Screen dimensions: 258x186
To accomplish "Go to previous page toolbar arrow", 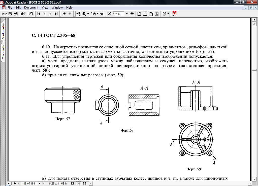I will pos(45,14).
